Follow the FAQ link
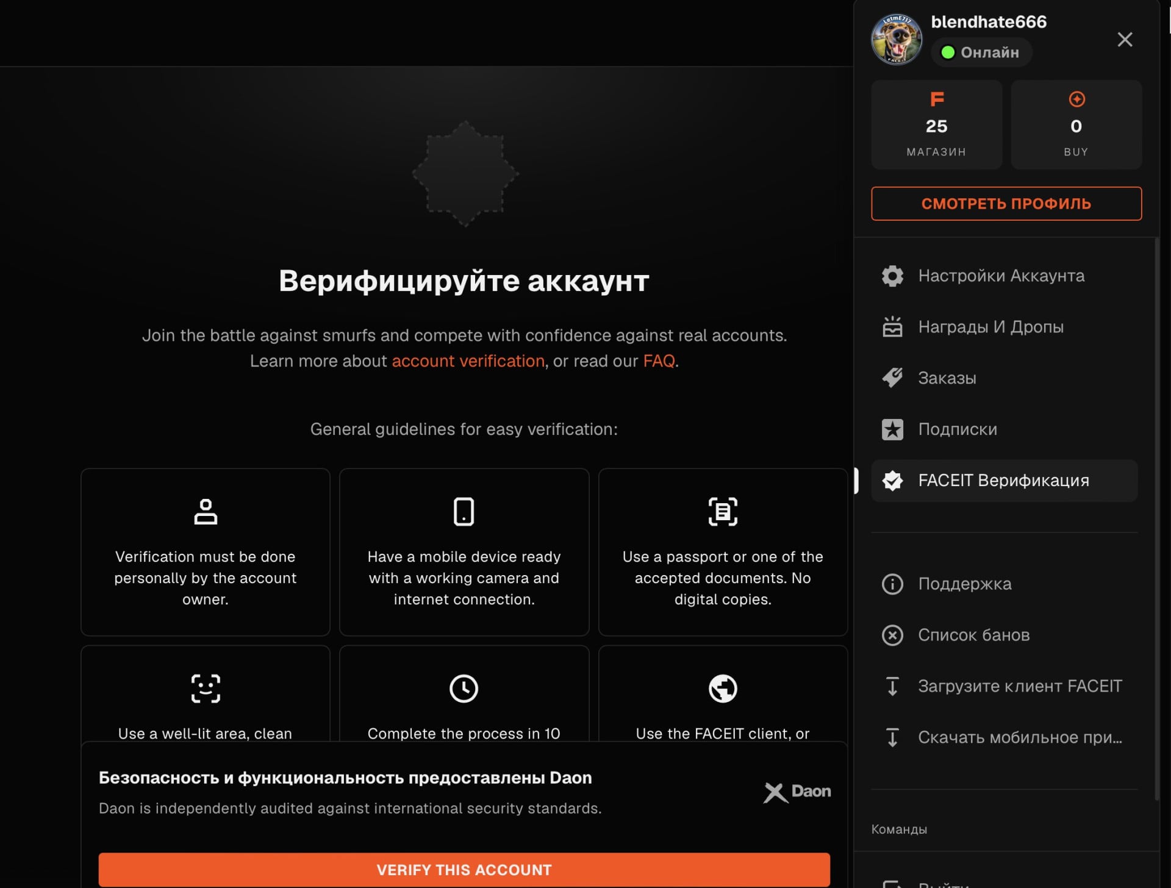Screen dimensions: 1171x888 pyautogui.click(x=659, y=361)
